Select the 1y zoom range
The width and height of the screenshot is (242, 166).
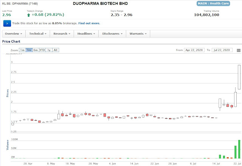49,50
